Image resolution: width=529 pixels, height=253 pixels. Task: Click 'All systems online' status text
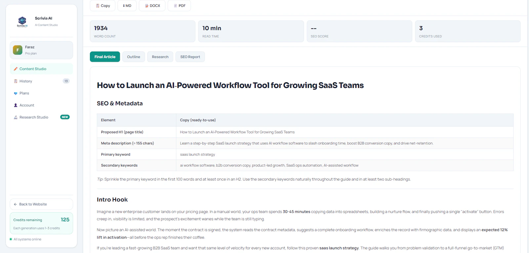[27, 239]
